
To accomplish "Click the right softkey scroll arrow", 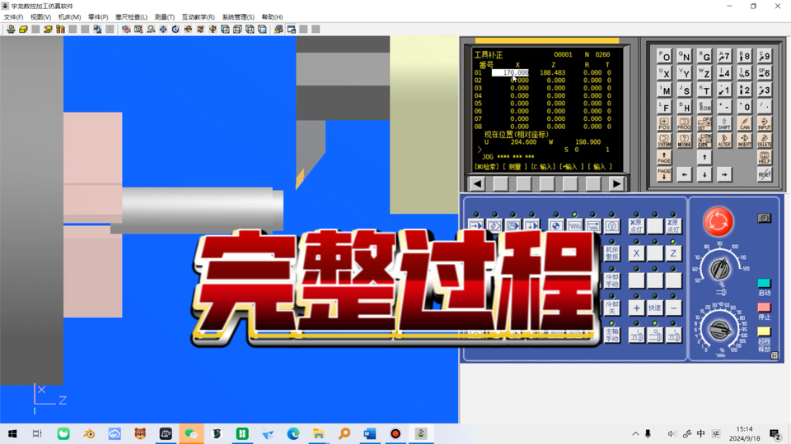I will pos(616,183).
